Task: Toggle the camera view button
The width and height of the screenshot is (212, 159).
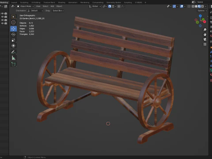Action: pos(205,39)
